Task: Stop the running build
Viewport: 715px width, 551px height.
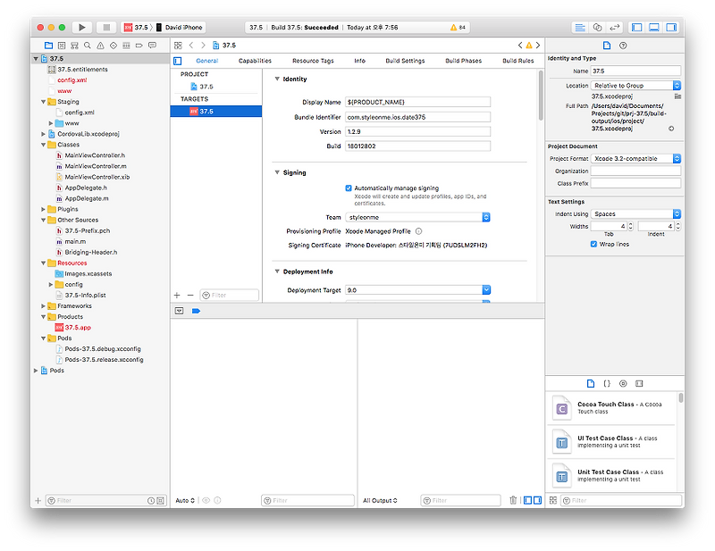Action: 106,28
